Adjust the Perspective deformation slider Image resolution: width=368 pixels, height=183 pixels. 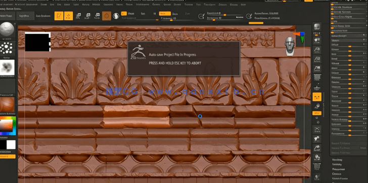pyautogui.click(x=348, y=134)
